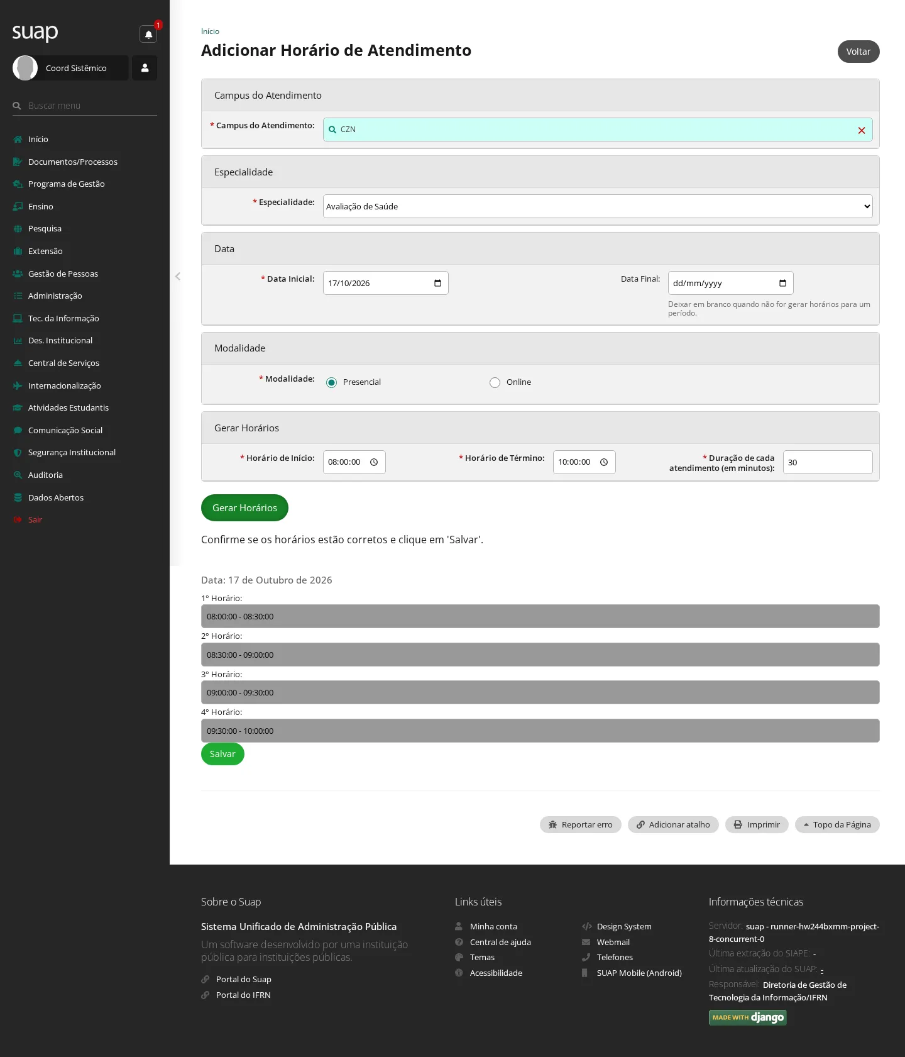Open the notifications bell icon
The width and height of the screenshot is (905, 1057).
148,34
